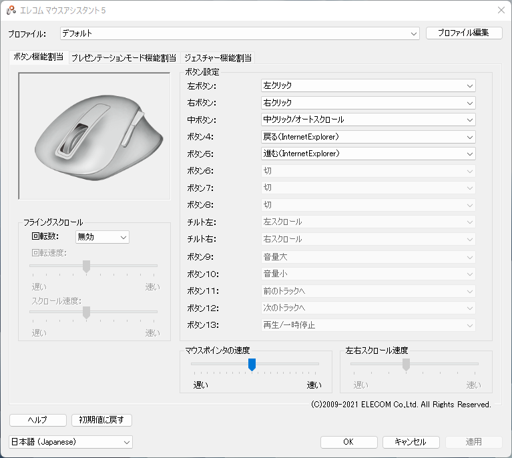Screen dimensions: 512x458
Task: Open the フライングスクロール 回転数 dropdown set to 無効
Action: [x=102, y=237]
